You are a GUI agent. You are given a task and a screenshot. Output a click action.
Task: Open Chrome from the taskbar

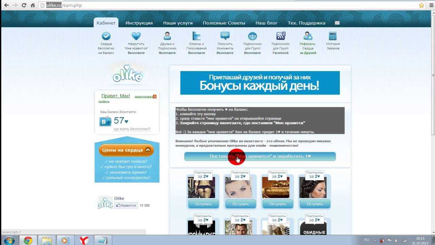[28, 240]
